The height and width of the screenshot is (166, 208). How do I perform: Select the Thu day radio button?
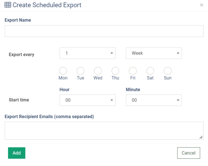pyautogui.click(x=115, y=71)
